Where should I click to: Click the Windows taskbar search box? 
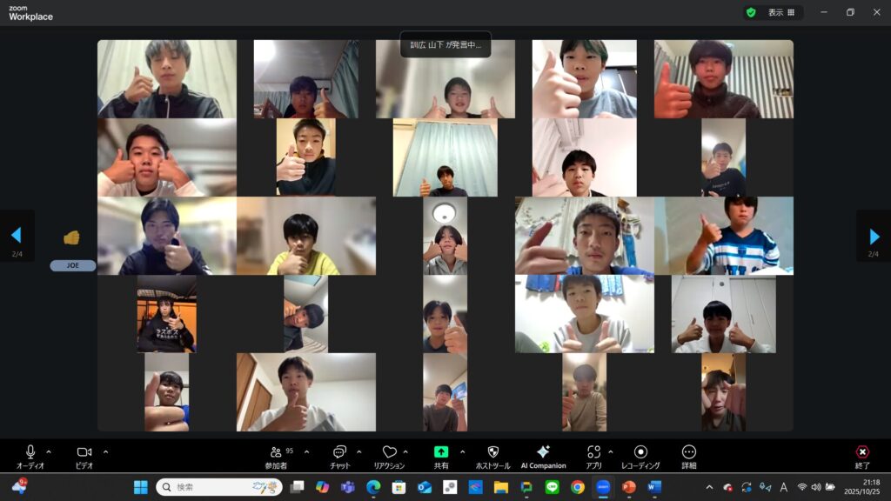[219, 487]
